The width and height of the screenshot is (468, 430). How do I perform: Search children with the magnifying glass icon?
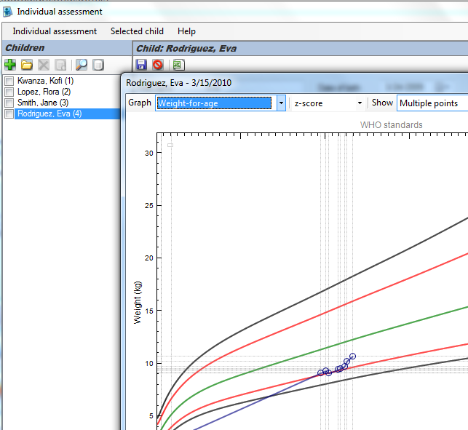pyautogui.click(x=82, y=65)
